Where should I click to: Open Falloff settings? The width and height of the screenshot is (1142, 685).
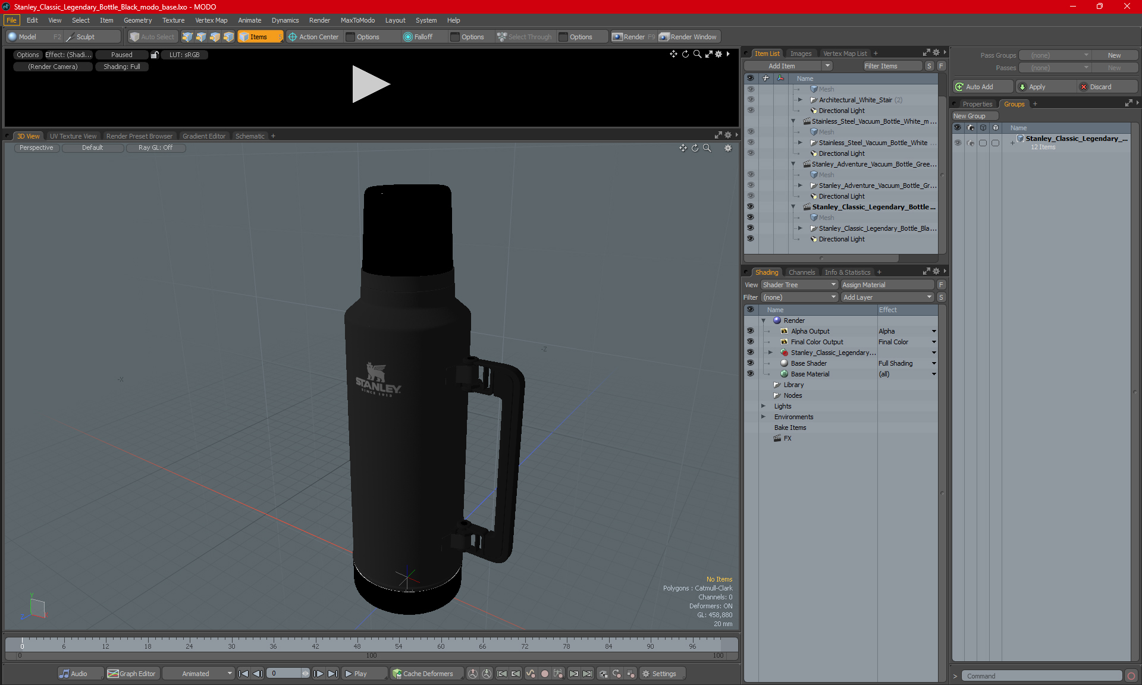(423, 37)
